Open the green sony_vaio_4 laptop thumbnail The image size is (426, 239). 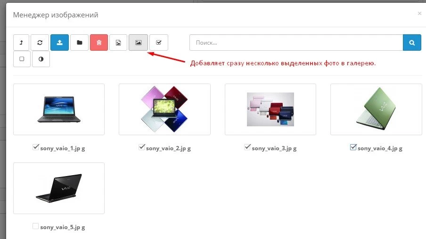click(376, 109)
